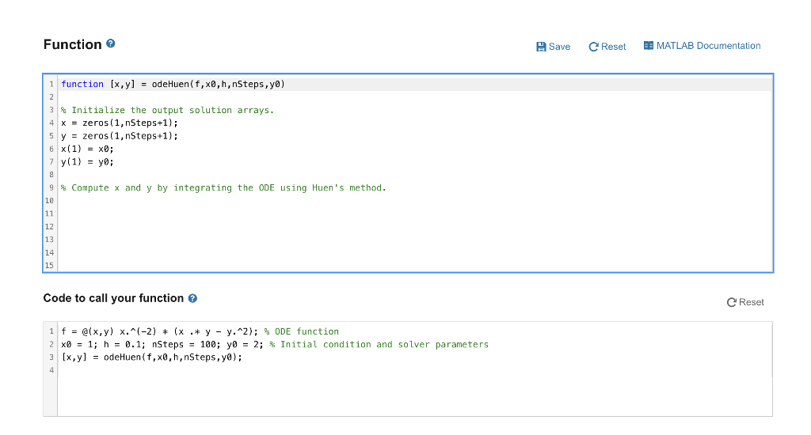
Task: Save the function code
Action: tap(554, 47)
